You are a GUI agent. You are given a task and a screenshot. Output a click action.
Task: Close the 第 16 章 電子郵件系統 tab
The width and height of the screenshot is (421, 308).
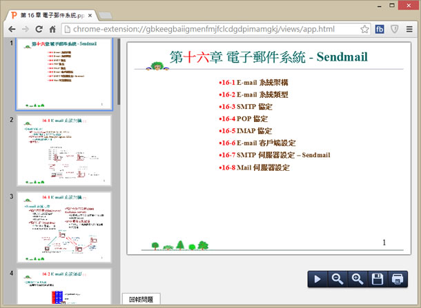coord(90,16)
